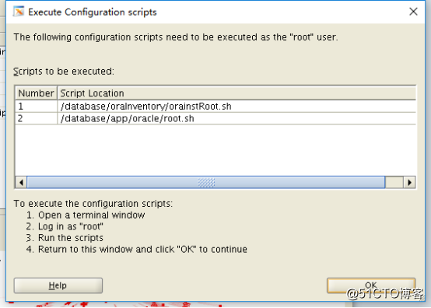Click the OK button to continue

pyautogui.click(x=371, y=285)
